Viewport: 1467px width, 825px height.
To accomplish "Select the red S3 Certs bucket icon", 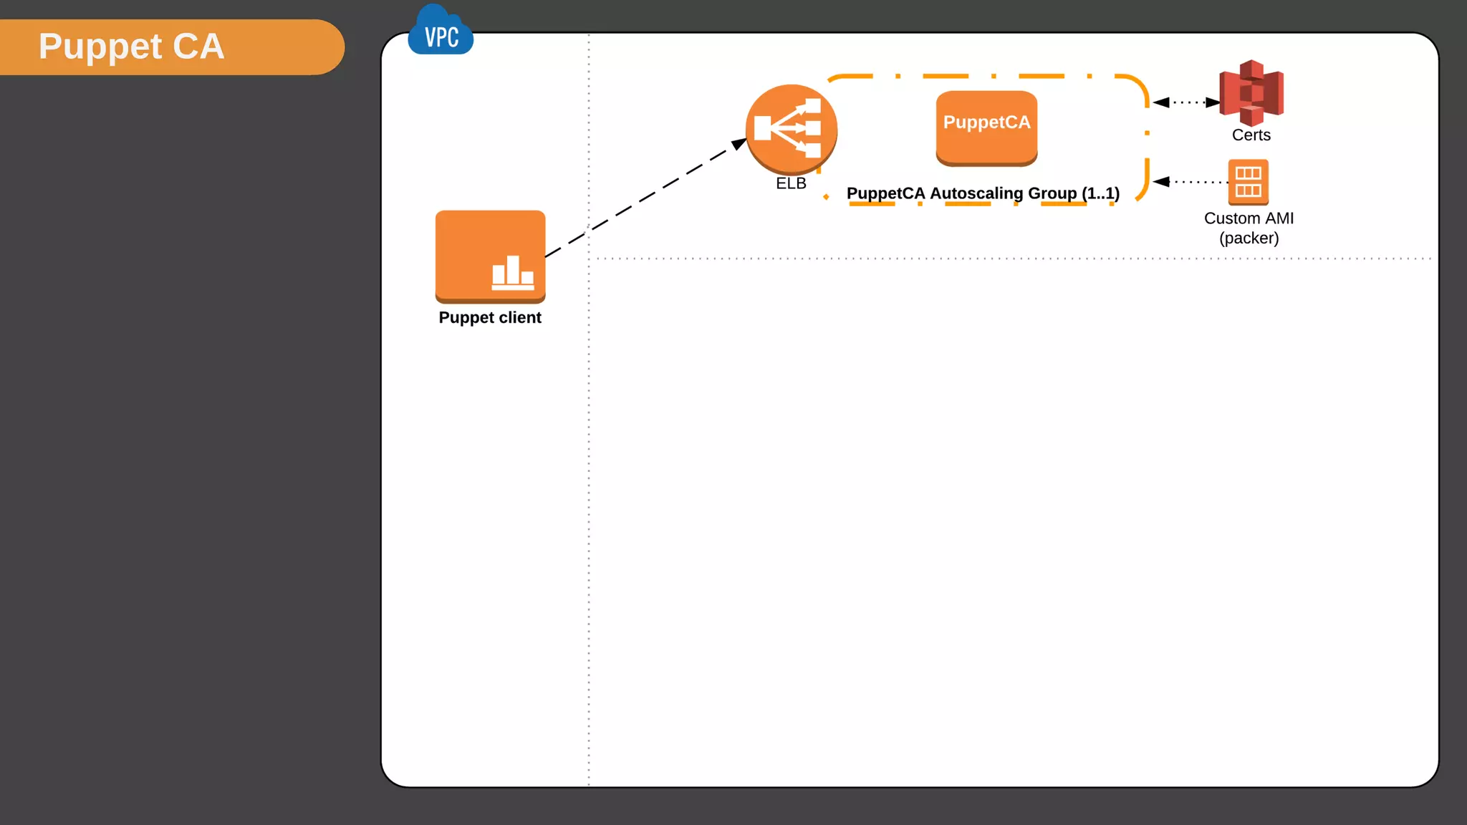I will click(1251, 92).
